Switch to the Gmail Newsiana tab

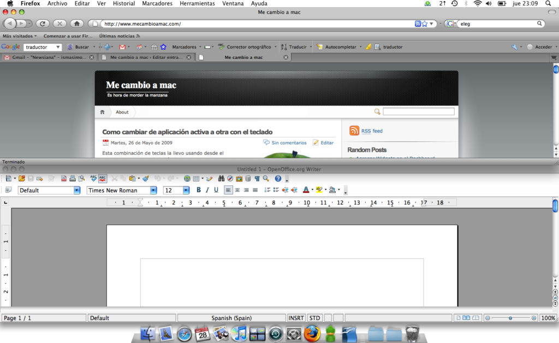(49, 57)
